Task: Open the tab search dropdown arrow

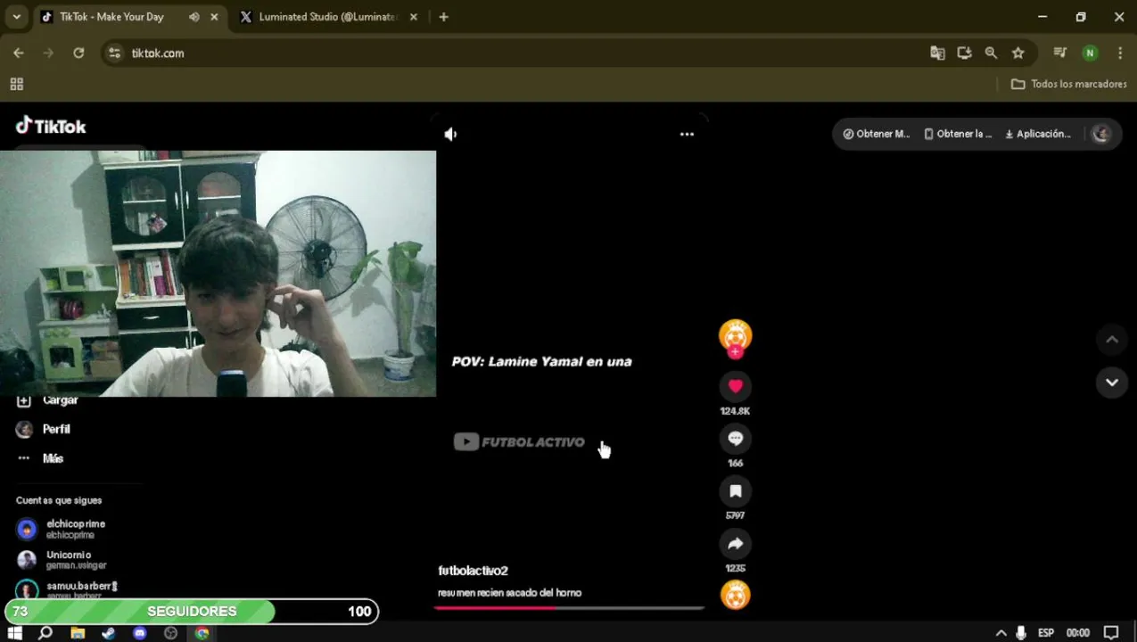Action: (x=16, y=17)
